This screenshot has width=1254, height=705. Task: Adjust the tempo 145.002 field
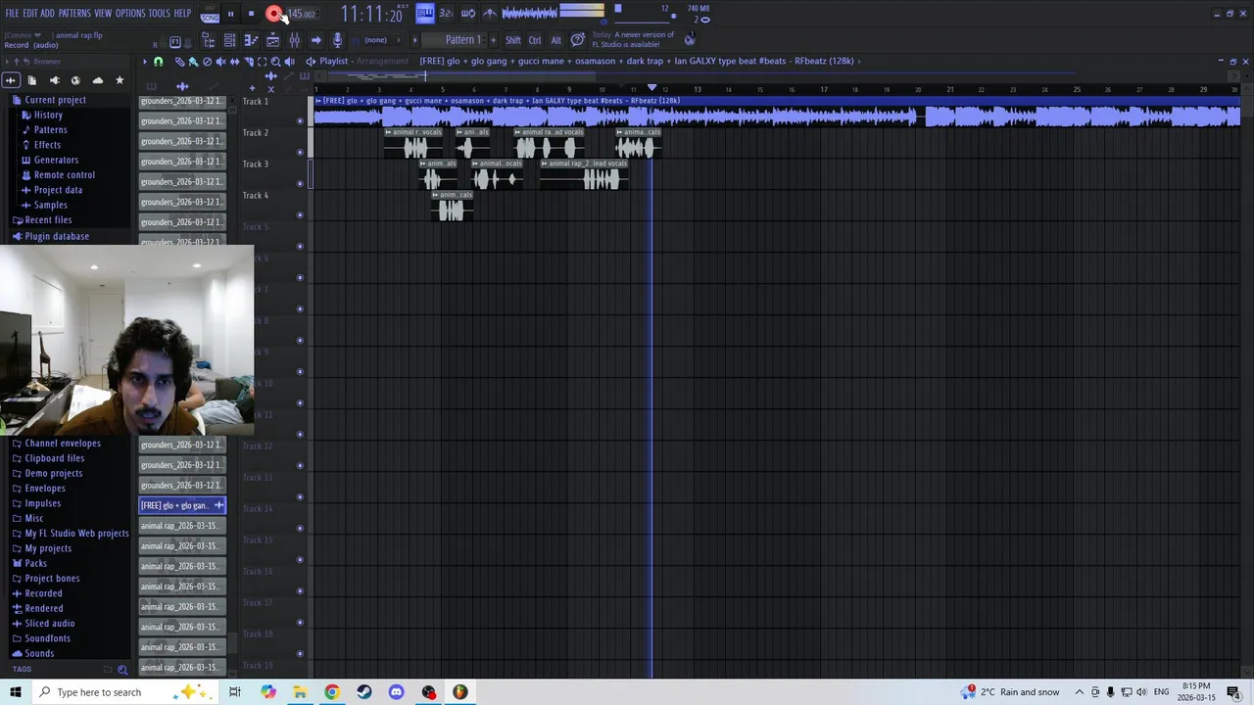click(x=302, y=14)
